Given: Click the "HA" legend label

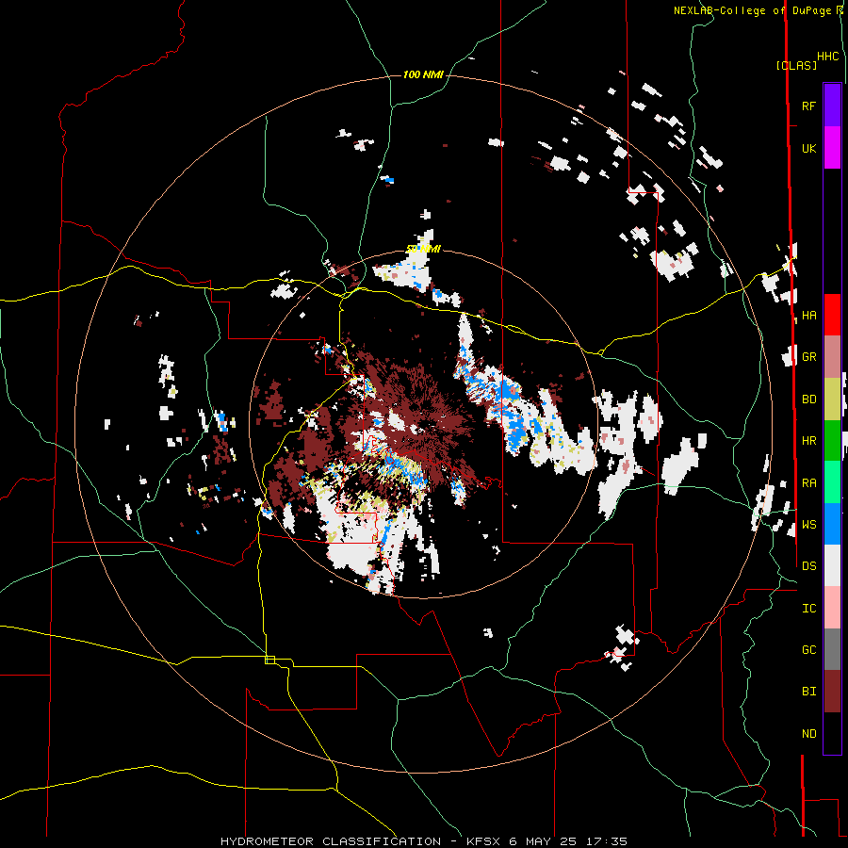Looking at the screenshot, I should click(808, 315).
